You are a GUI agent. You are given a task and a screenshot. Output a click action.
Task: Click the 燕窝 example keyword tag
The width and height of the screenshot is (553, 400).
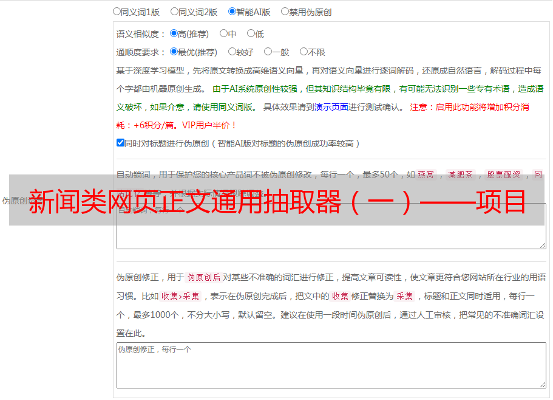(426, 174)
